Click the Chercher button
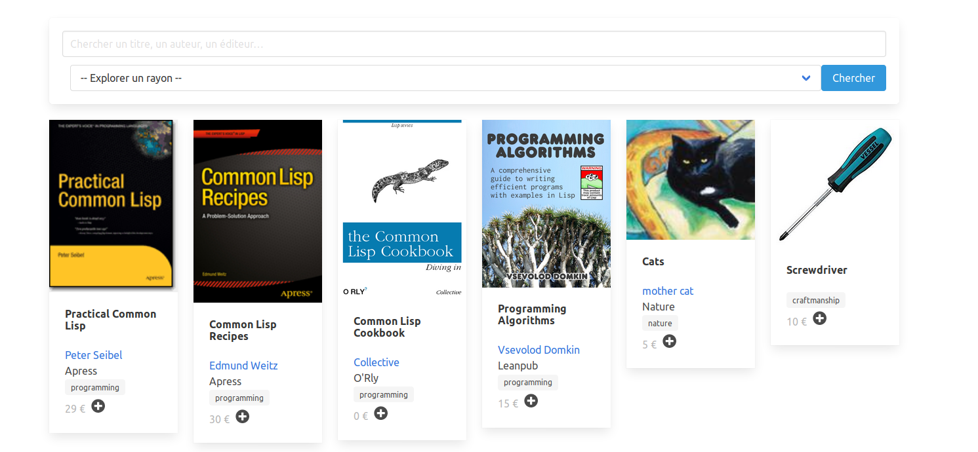 pyautogui.click(x=853, y=78)
